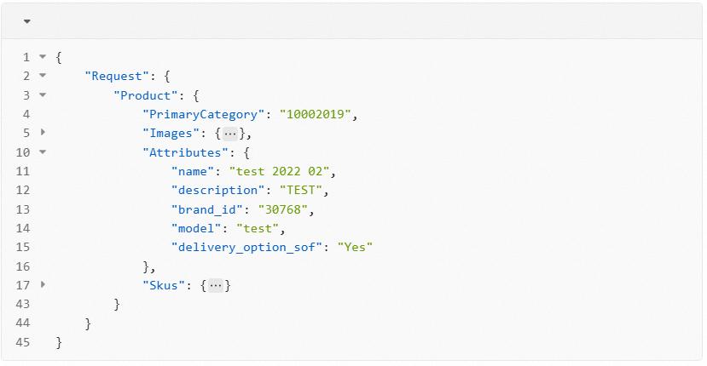Collapse the Product block fold arrow
Image resolution: width=707 pixels, height=366 pixels.
tap(43, 95)
